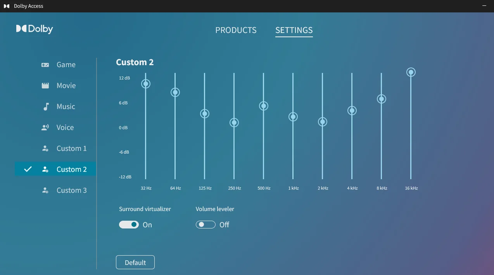Click the 32 Hz slider handle
The image size is (494, 275).
click(x=146, y=84)
